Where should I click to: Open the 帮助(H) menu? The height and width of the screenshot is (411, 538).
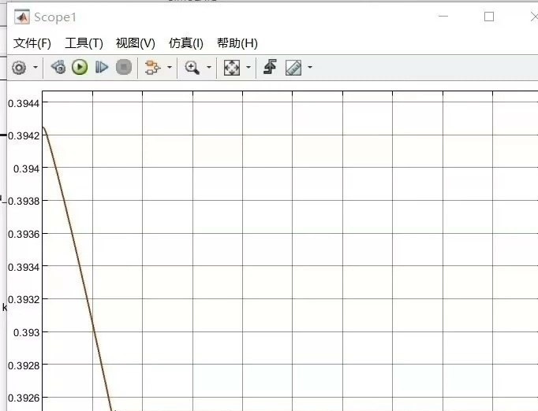pyautogui.click(x=237, y=43)
